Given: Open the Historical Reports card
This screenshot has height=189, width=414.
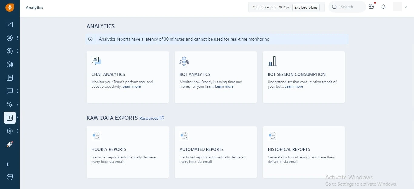Looking at the screenshot, I should pyautogui.click(x=304, y=152).
